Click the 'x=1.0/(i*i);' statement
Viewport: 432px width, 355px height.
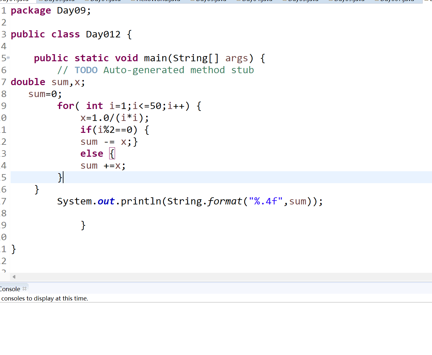115,118
